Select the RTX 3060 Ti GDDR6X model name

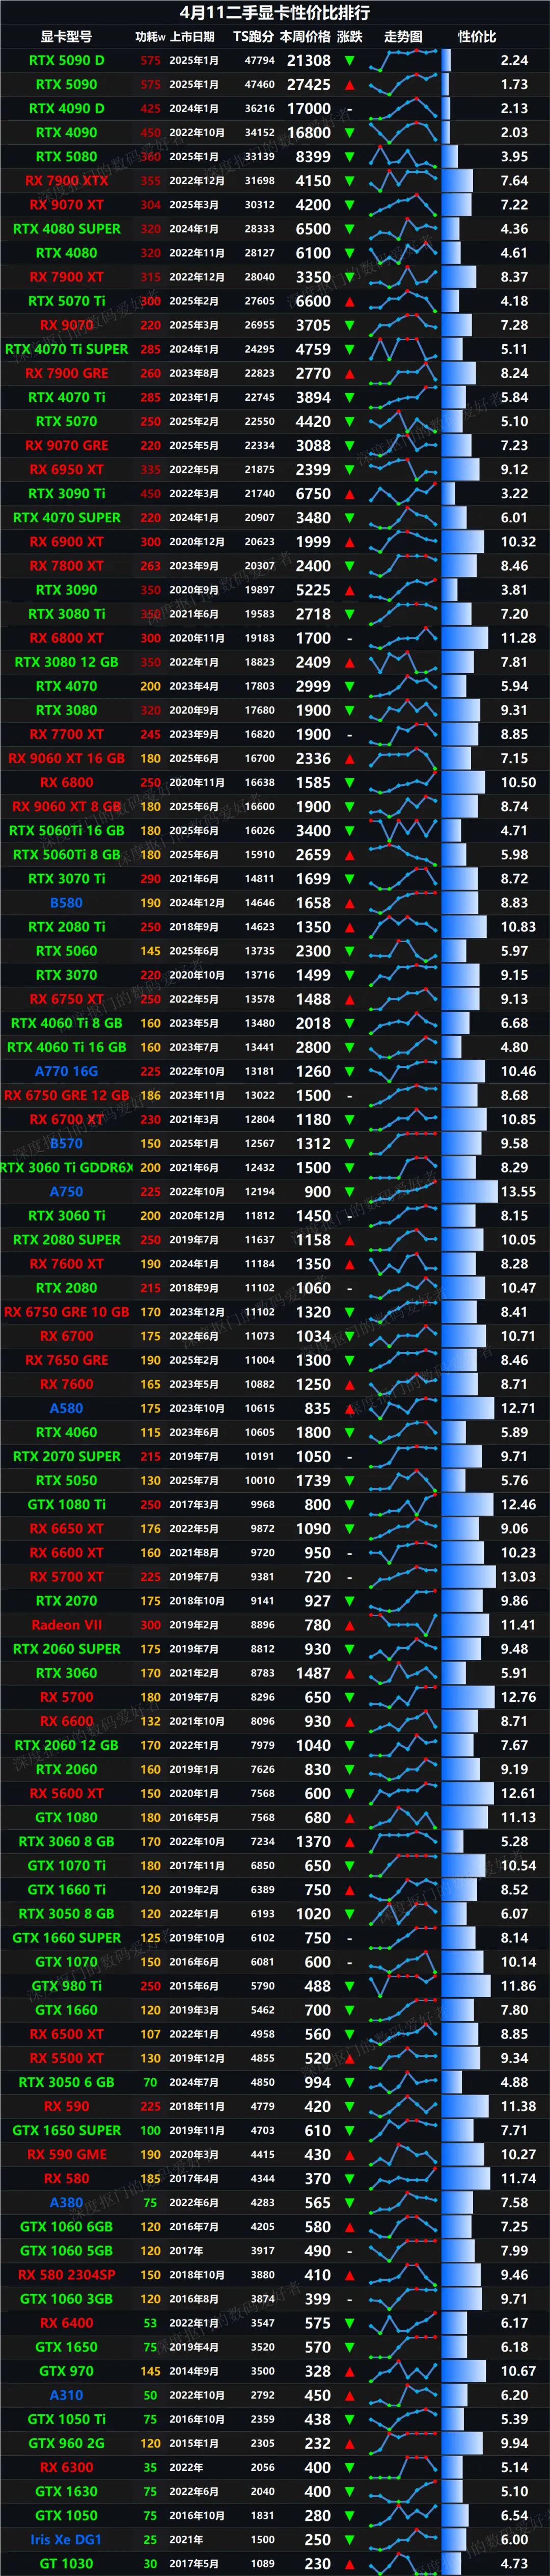coord(67,1168)
